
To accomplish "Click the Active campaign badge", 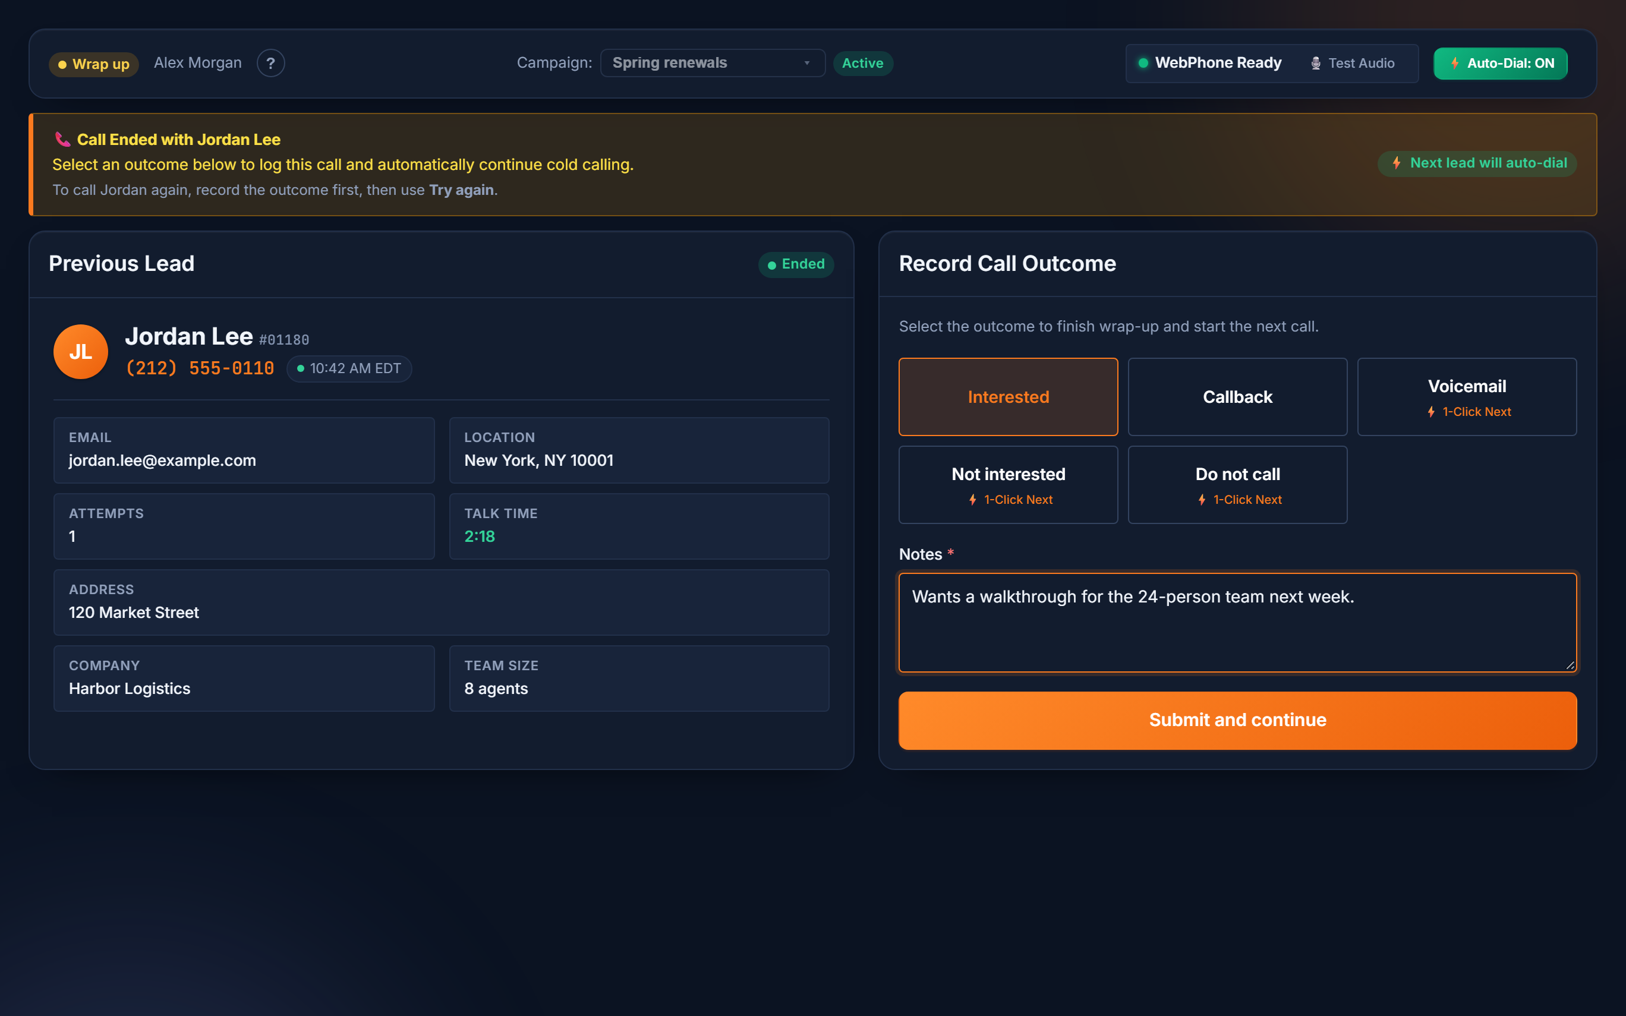I will (863, 63).
